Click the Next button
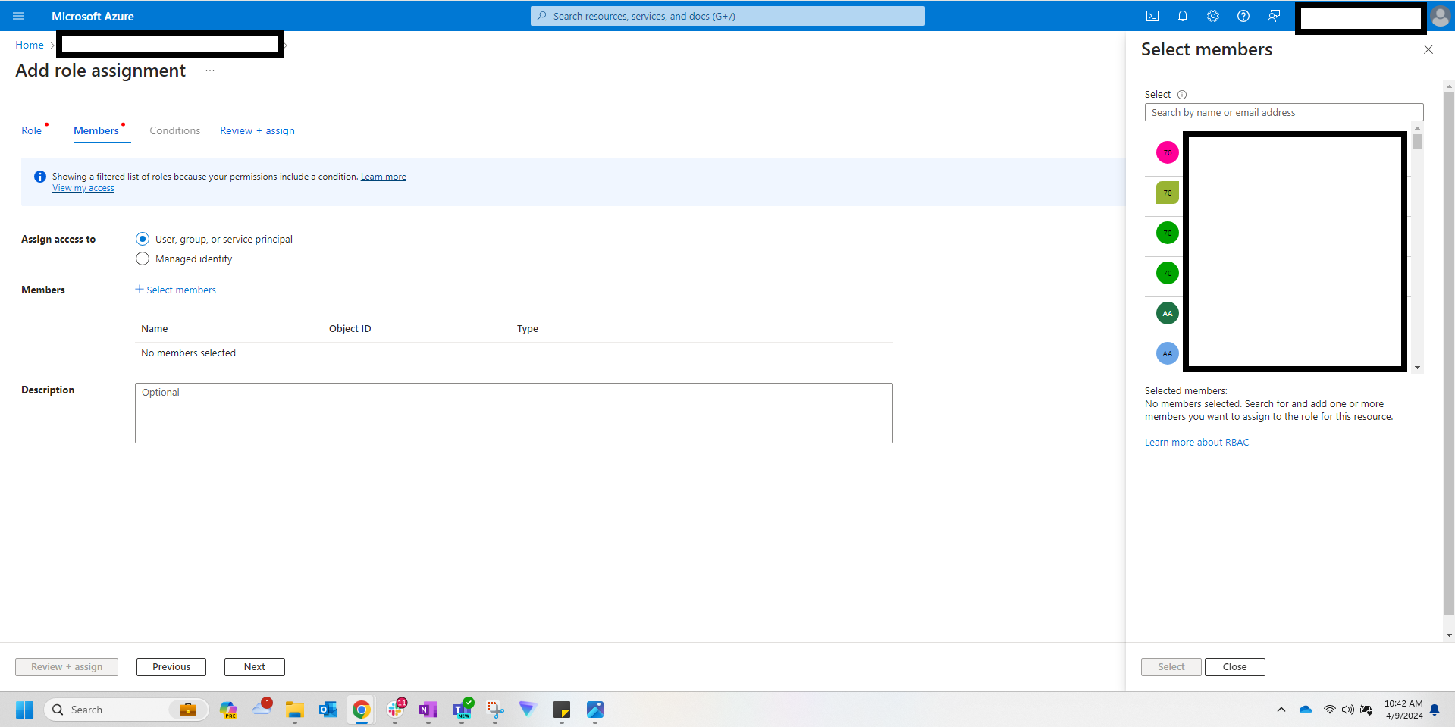The width and height of the screenshot is (1455, 727). pyautogui.click(x=254, y=667)
